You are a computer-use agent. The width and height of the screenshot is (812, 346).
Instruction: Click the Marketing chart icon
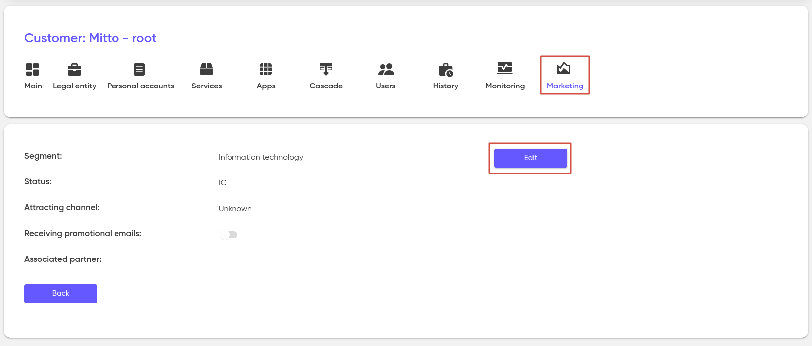pyautogui.click(x=564, y=68)
